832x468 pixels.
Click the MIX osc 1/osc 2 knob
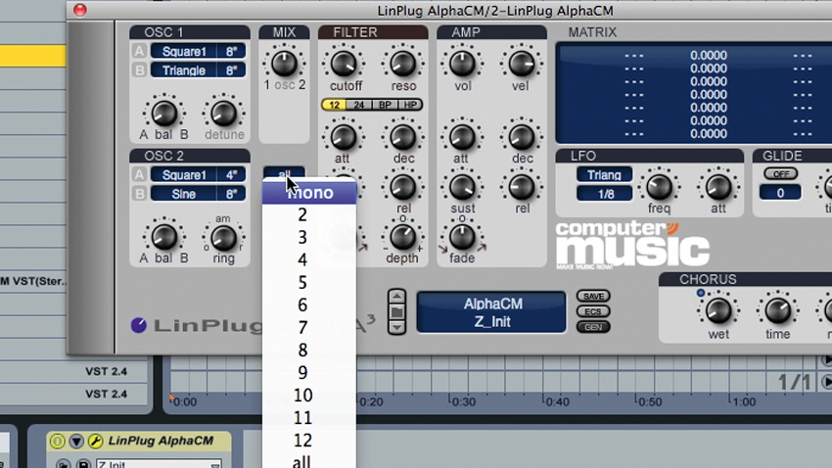(x=285, y=64)
